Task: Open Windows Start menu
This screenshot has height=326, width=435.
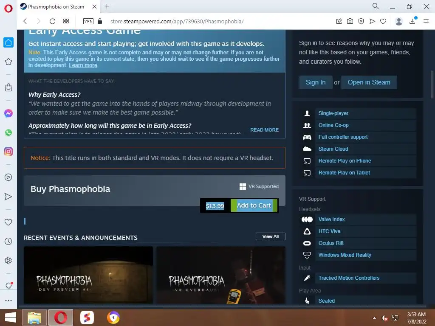Action: [x=11, y=318]
